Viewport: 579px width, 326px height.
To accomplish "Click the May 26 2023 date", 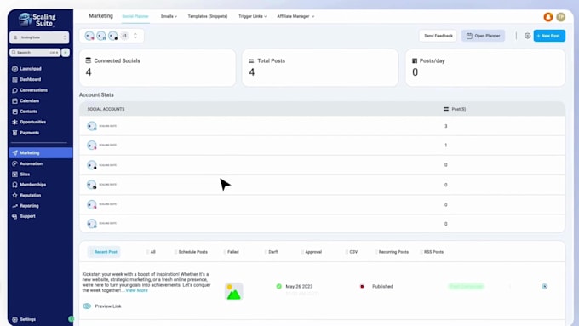I will [x=299, y=287].
